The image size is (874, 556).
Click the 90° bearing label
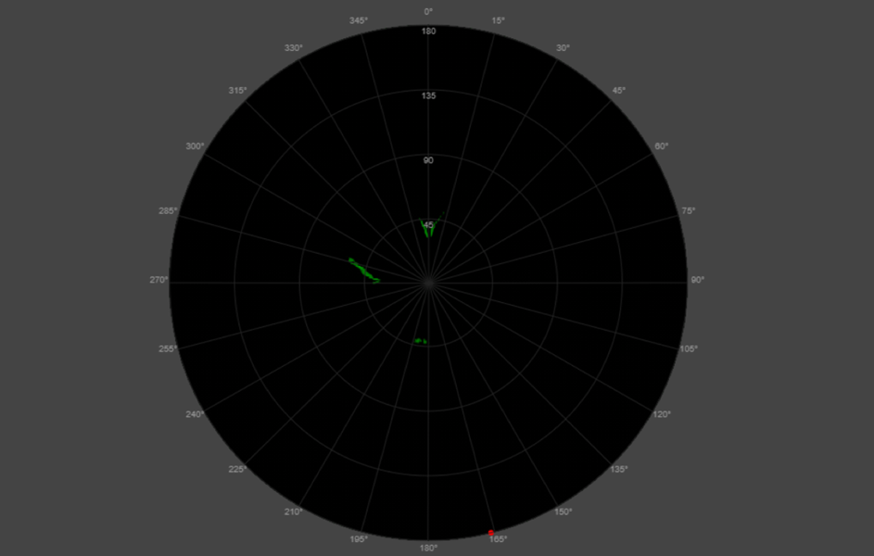[x=697, y=280]
